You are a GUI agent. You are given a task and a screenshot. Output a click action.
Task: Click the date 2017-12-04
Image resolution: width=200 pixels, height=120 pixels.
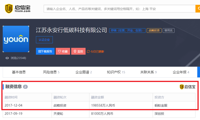pos(13,105)
